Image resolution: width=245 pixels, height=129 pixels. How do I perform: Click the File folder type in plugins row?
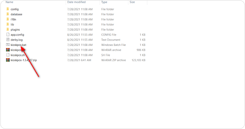108,30
